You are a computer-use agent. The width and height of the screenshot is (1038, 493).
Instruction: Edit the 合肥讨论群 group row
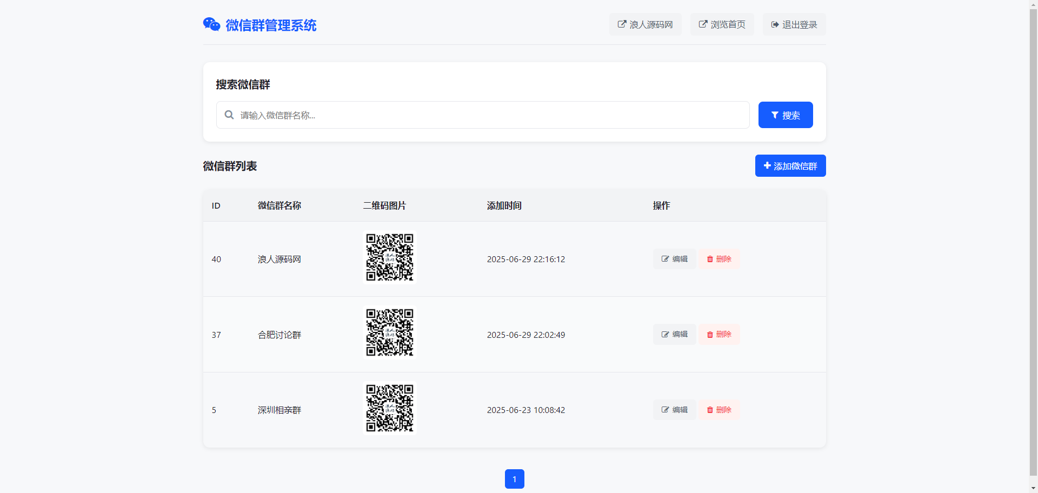click(674, 334)
